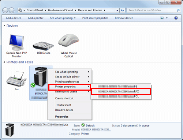Click the '0 document(s) in queue' status text
This screenshot has height=140, width=183.
coord(135,126)
